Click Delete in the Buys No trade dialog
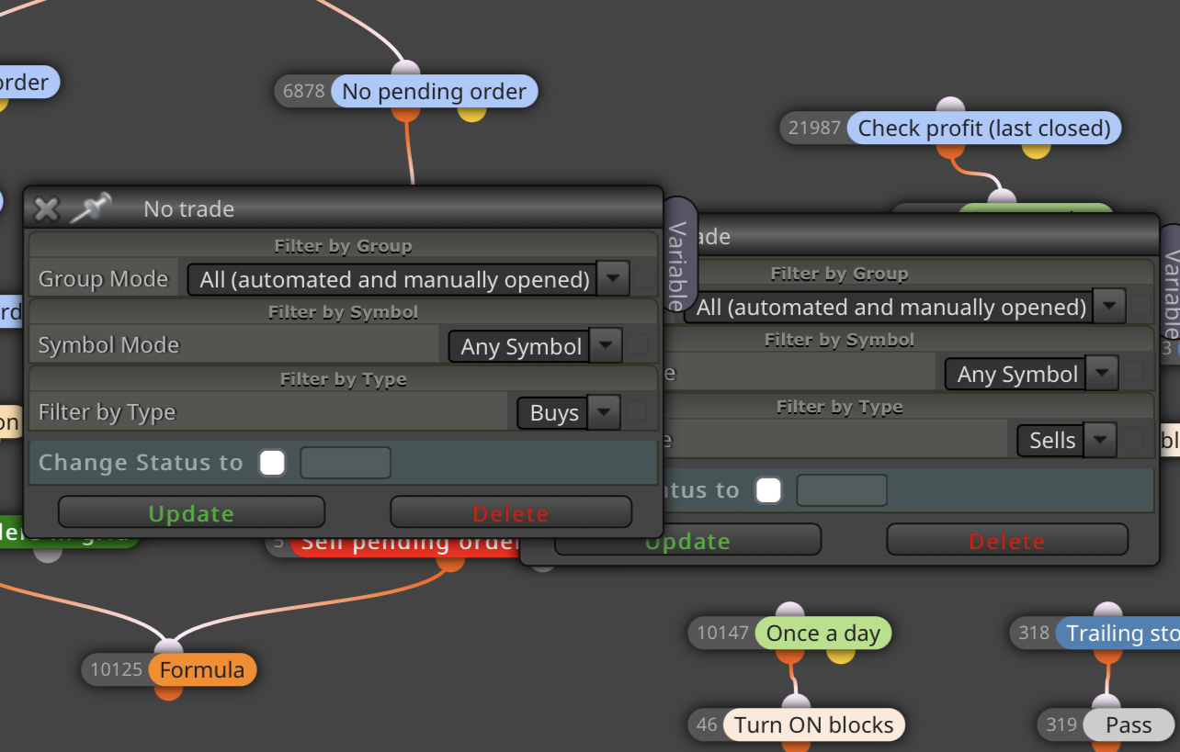 click(511, 512)
